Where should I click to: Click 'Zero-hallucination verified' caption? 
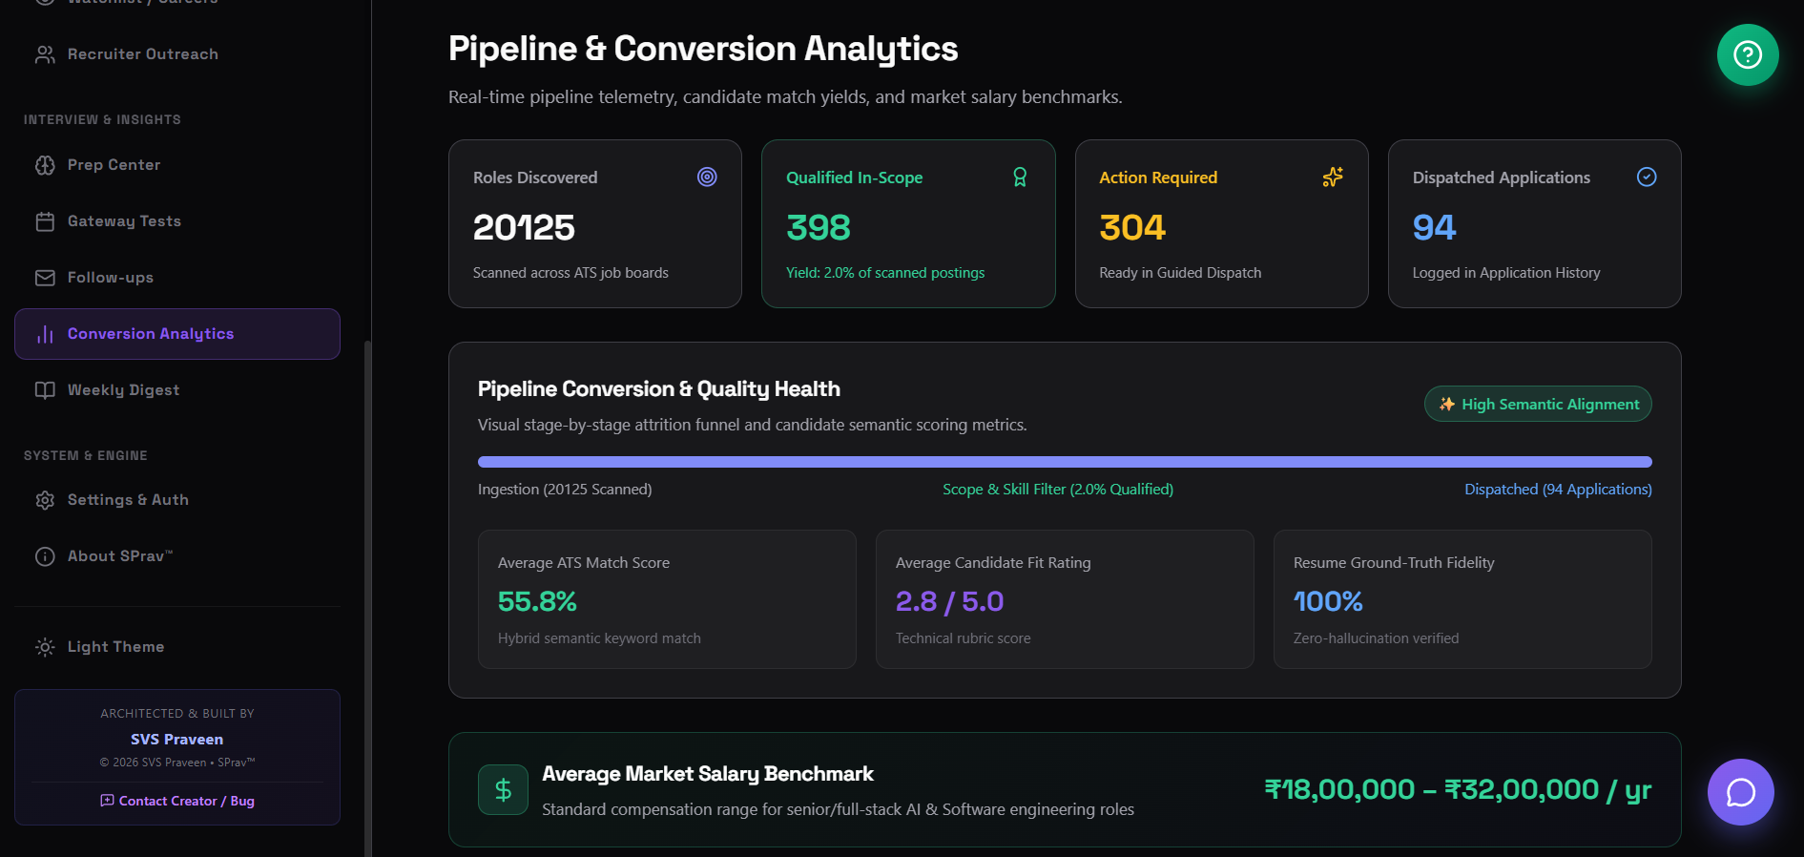point(1376,638)
